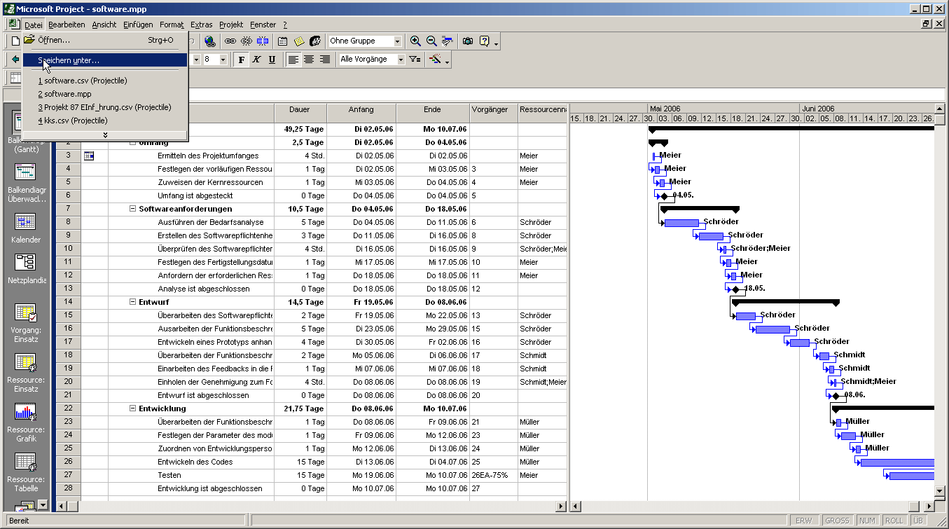949x529 pixels.
Task: Open the Ohne Gruppe grouping dropdown
Action: coord(397,41)
